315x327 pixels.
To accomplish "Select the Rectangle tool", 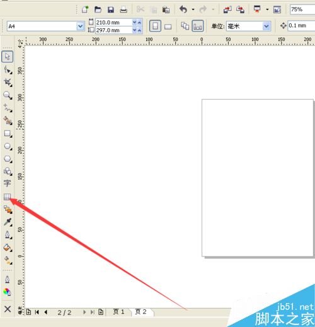I will (x=8, y=134).
